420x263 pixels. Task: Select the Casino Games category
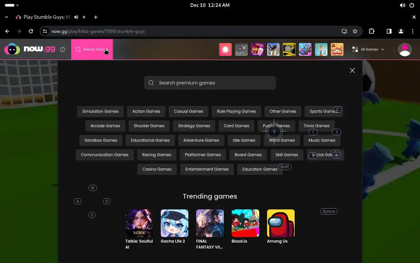[157, 169]
